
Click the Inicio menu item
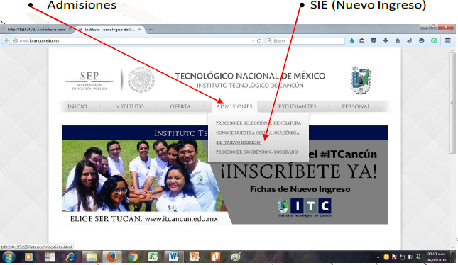77,106
